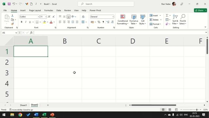Switch to the Formulas tab

pyautogui.click(x=49, y=10)
